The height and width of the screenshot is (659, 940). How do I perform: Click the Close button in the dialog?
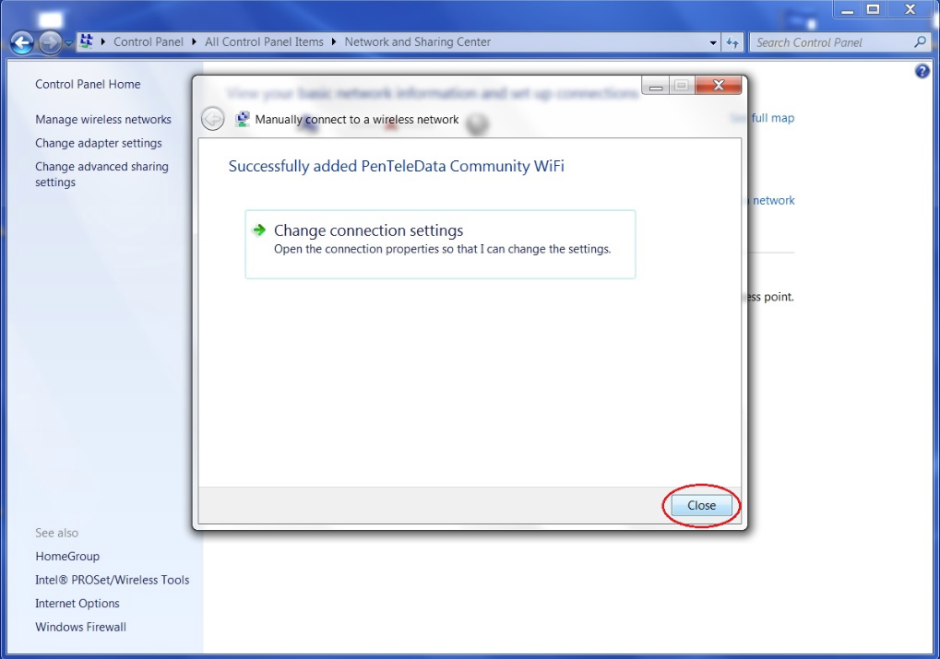pos(701,505)
